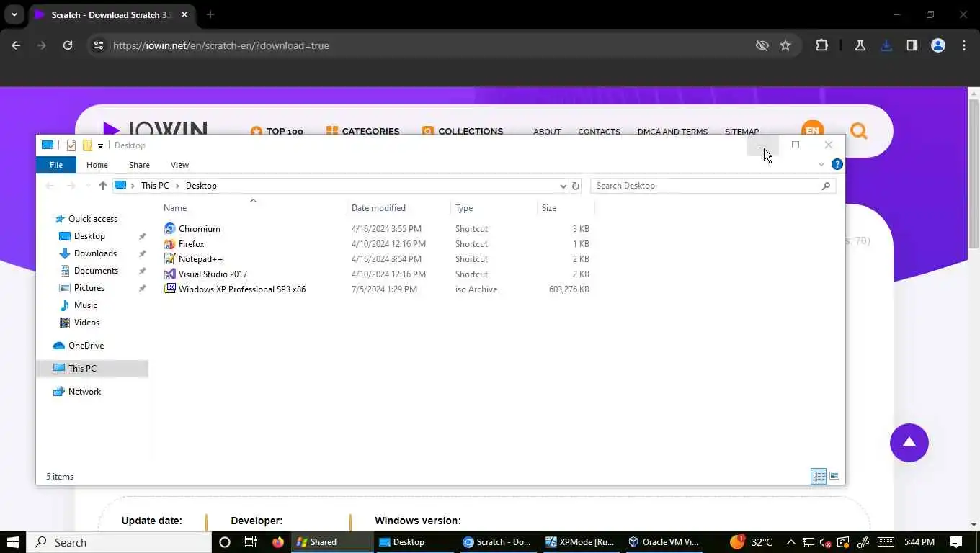Open the Chrome three-dot menu
The height and width of the screenshot is (553, 980).
click(x=964, y=45)
